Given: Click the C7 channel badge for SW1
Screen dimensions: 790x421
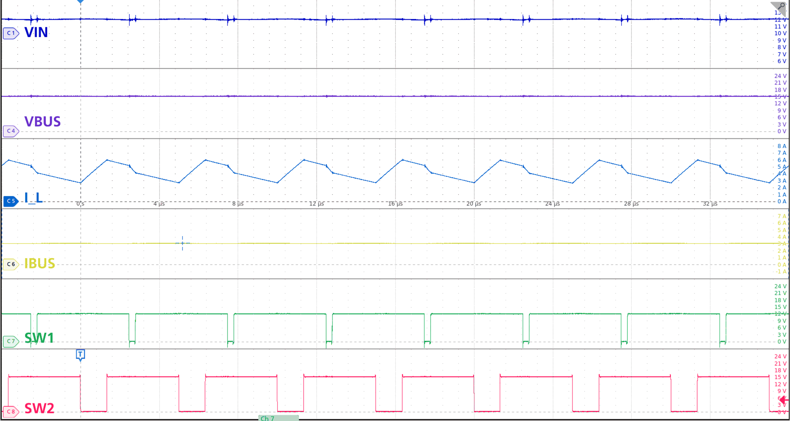Looking at the screenshot, I should (11, 341).
